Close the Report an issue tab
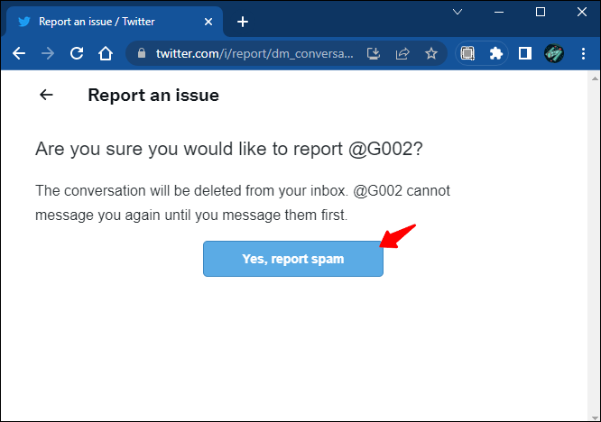The height and width of the screenshot is (422, 601). pos(208,22)
